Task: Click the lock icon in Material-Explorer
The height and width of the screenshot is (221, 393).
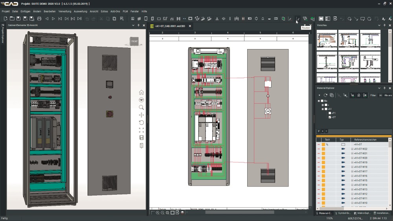Action: (359, 95)
